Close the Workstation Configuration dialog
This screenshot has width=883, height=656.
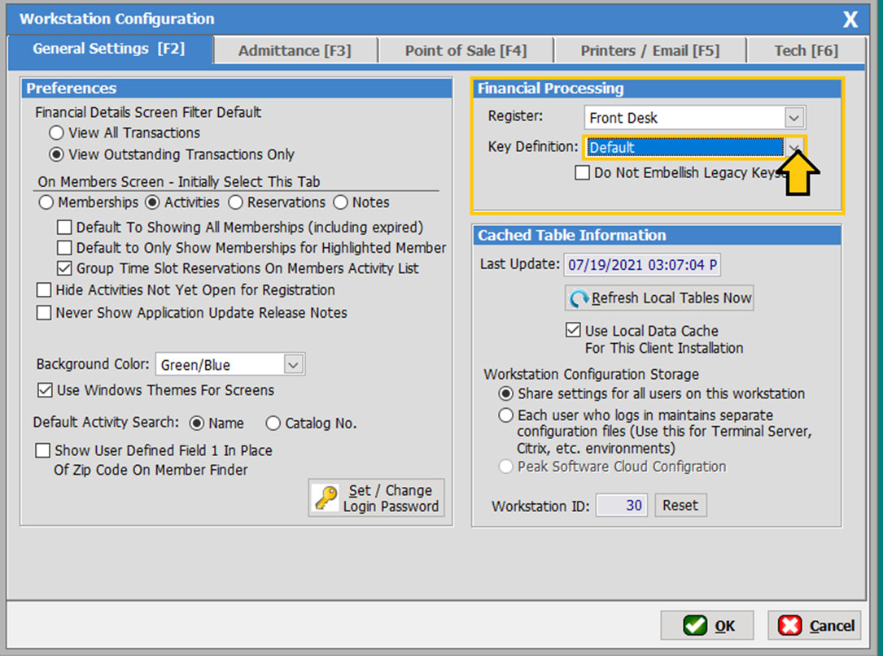tap(850, 20)
